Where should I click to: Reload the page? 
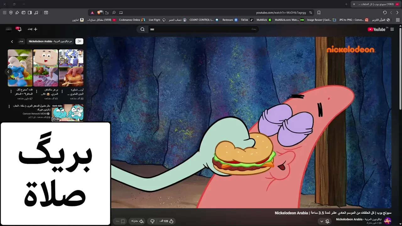[385, 13]
